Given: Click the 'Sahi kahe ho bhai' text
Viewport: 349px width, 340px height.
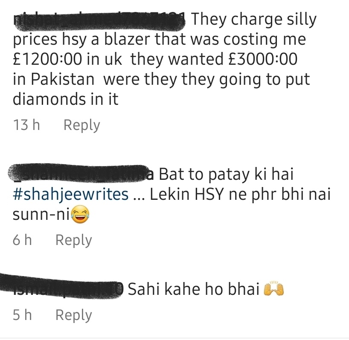Looking at the screenshot, I should pyautogui.click(x=194, y=289).
